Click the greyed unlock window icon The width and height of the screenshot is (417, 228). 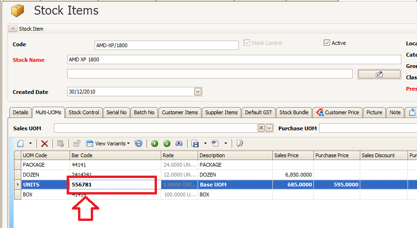[x=77, y=144]
